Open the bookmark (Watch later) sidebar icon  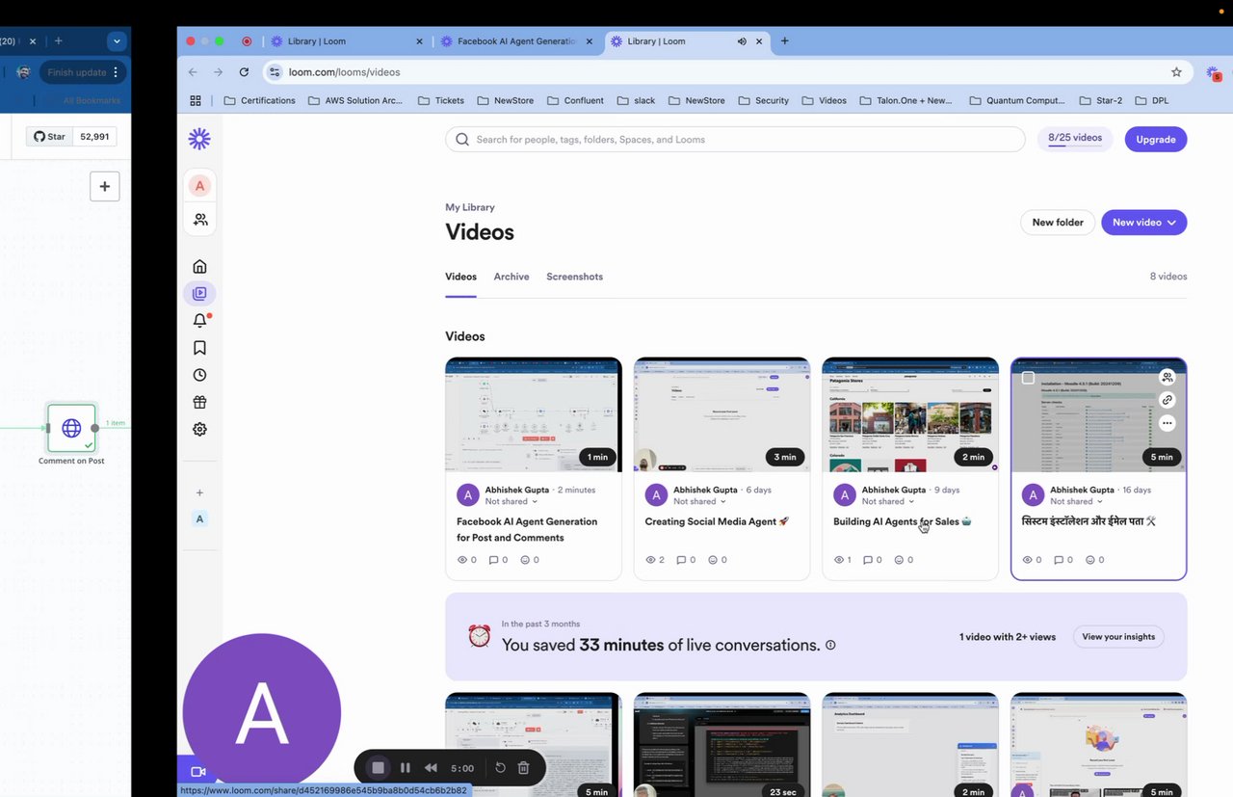pos(199,348)
